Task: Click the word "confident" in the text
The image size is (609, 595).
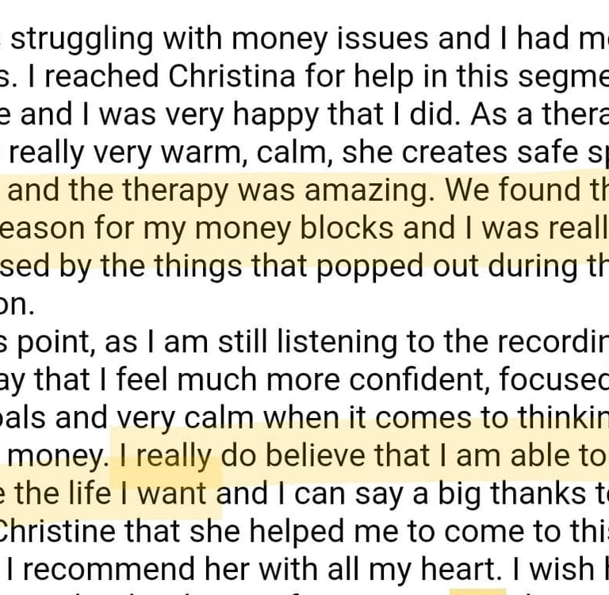Action: 422,382
